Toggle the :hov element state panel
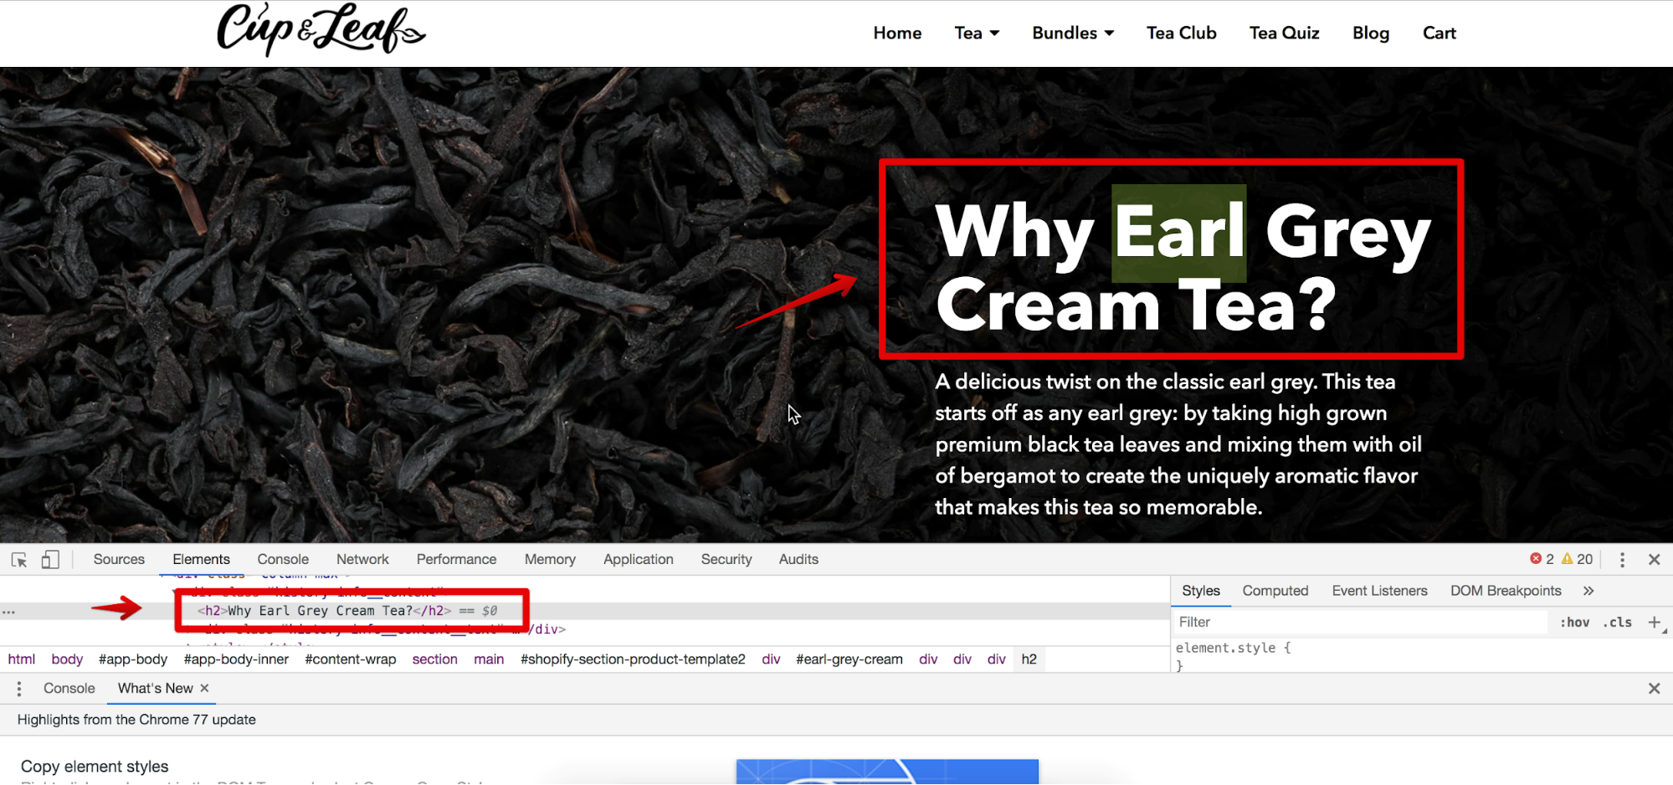Screen dimensions: 1673x785 pyautogui.click(x=1574, y=622)
